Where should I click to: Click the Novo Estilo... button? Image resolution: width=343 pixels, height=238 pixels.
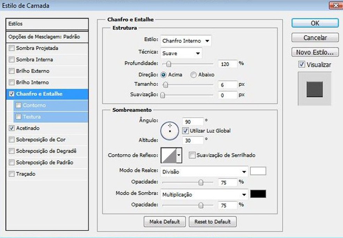(315, 52)
